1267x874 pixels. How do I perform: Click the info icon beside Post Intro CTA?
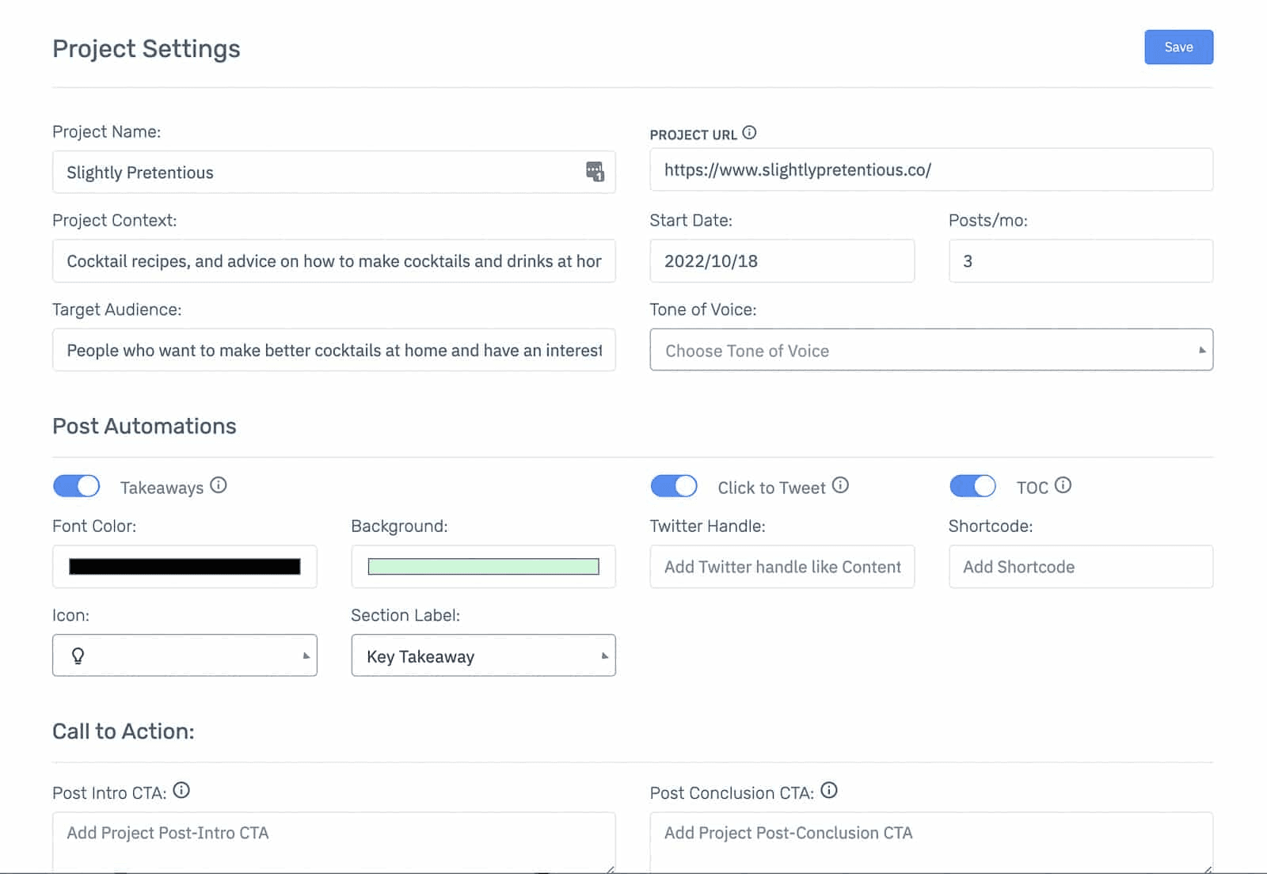(181, 790)
